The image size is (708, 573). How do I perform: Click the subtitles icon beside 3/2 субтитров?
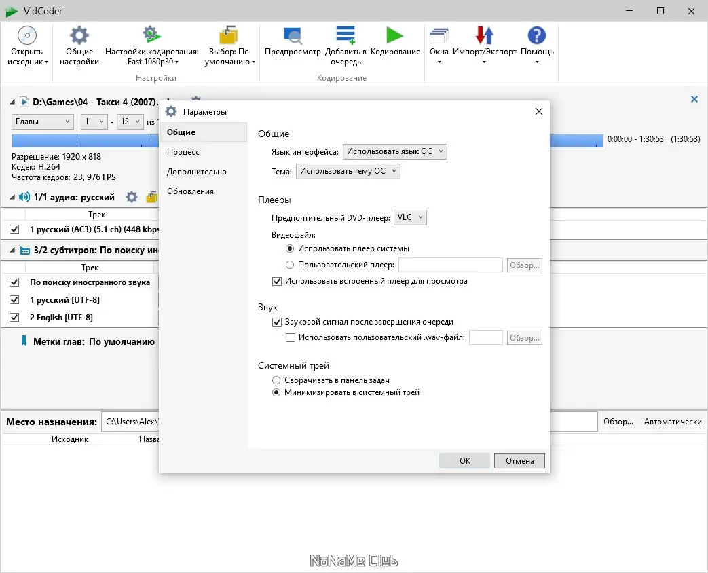point(25,250)
